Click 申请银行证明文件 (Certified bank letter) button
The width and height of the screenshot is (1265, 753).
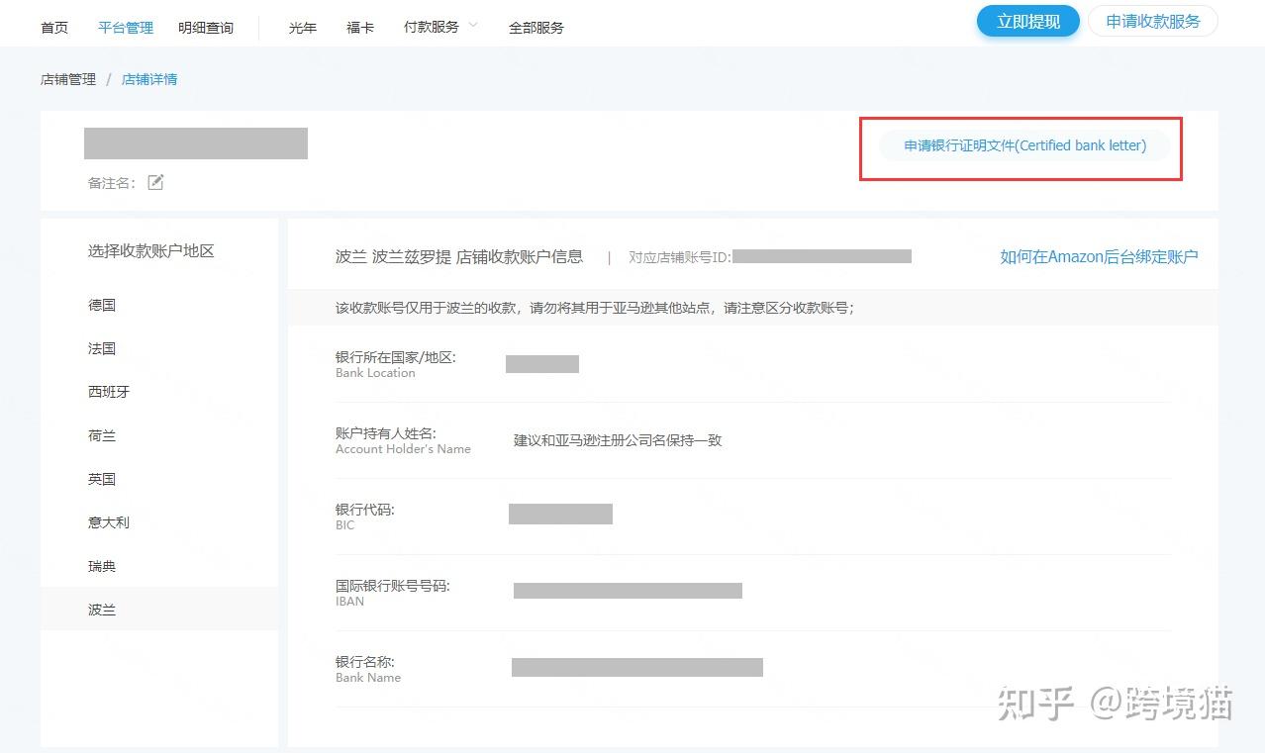1024,145
